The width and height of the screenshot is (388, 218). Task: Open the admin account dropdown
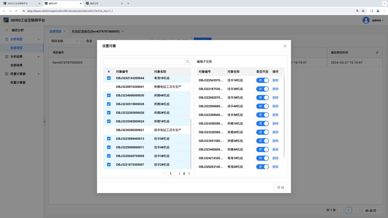378,20
